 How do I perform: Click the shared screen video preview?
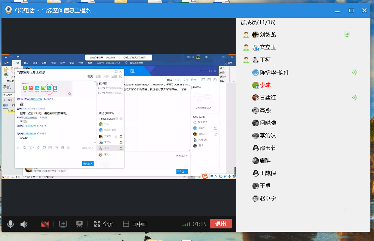click(119, 117)
